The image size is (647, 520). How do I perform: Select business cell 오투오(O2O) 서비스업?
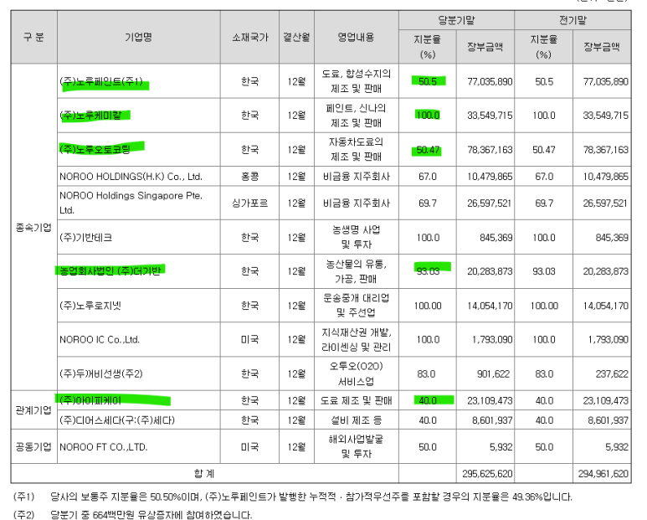[356, 373]
